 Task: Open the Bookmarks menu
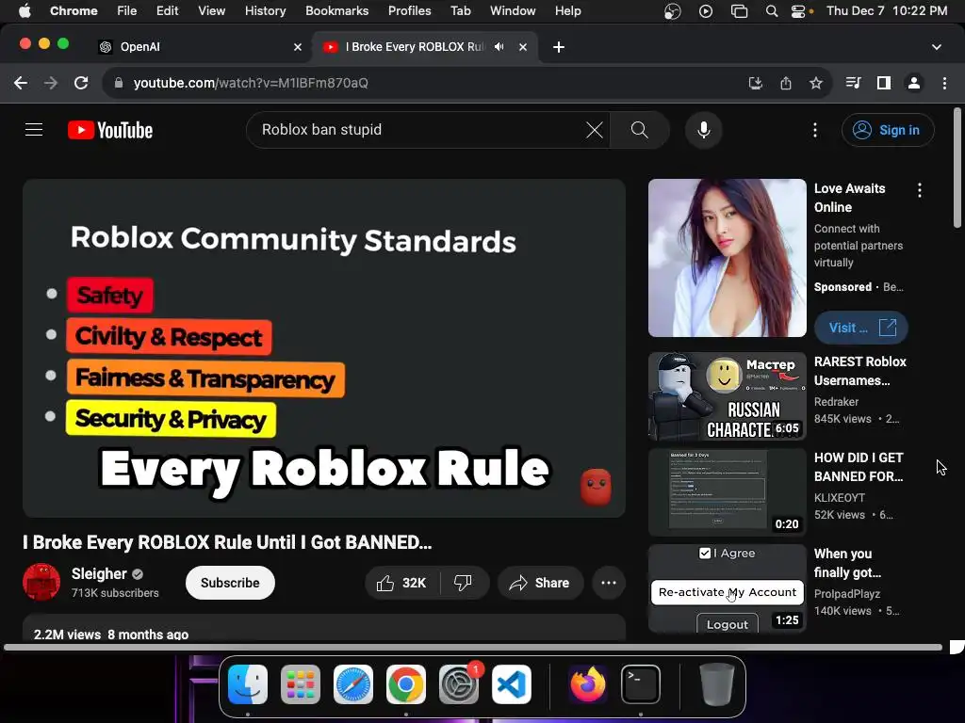336,11
